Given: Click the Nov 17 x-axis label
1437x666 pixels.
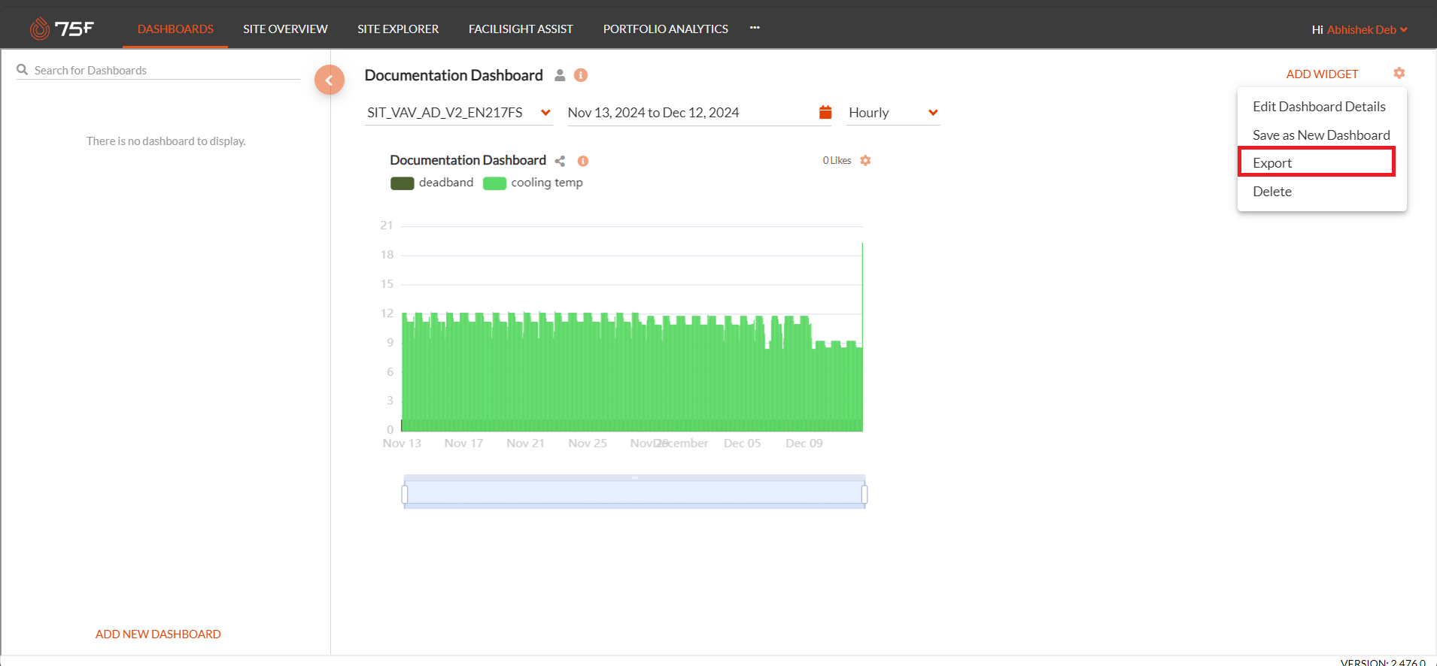Looking at the screenshot, I should (x=463, y=443).
